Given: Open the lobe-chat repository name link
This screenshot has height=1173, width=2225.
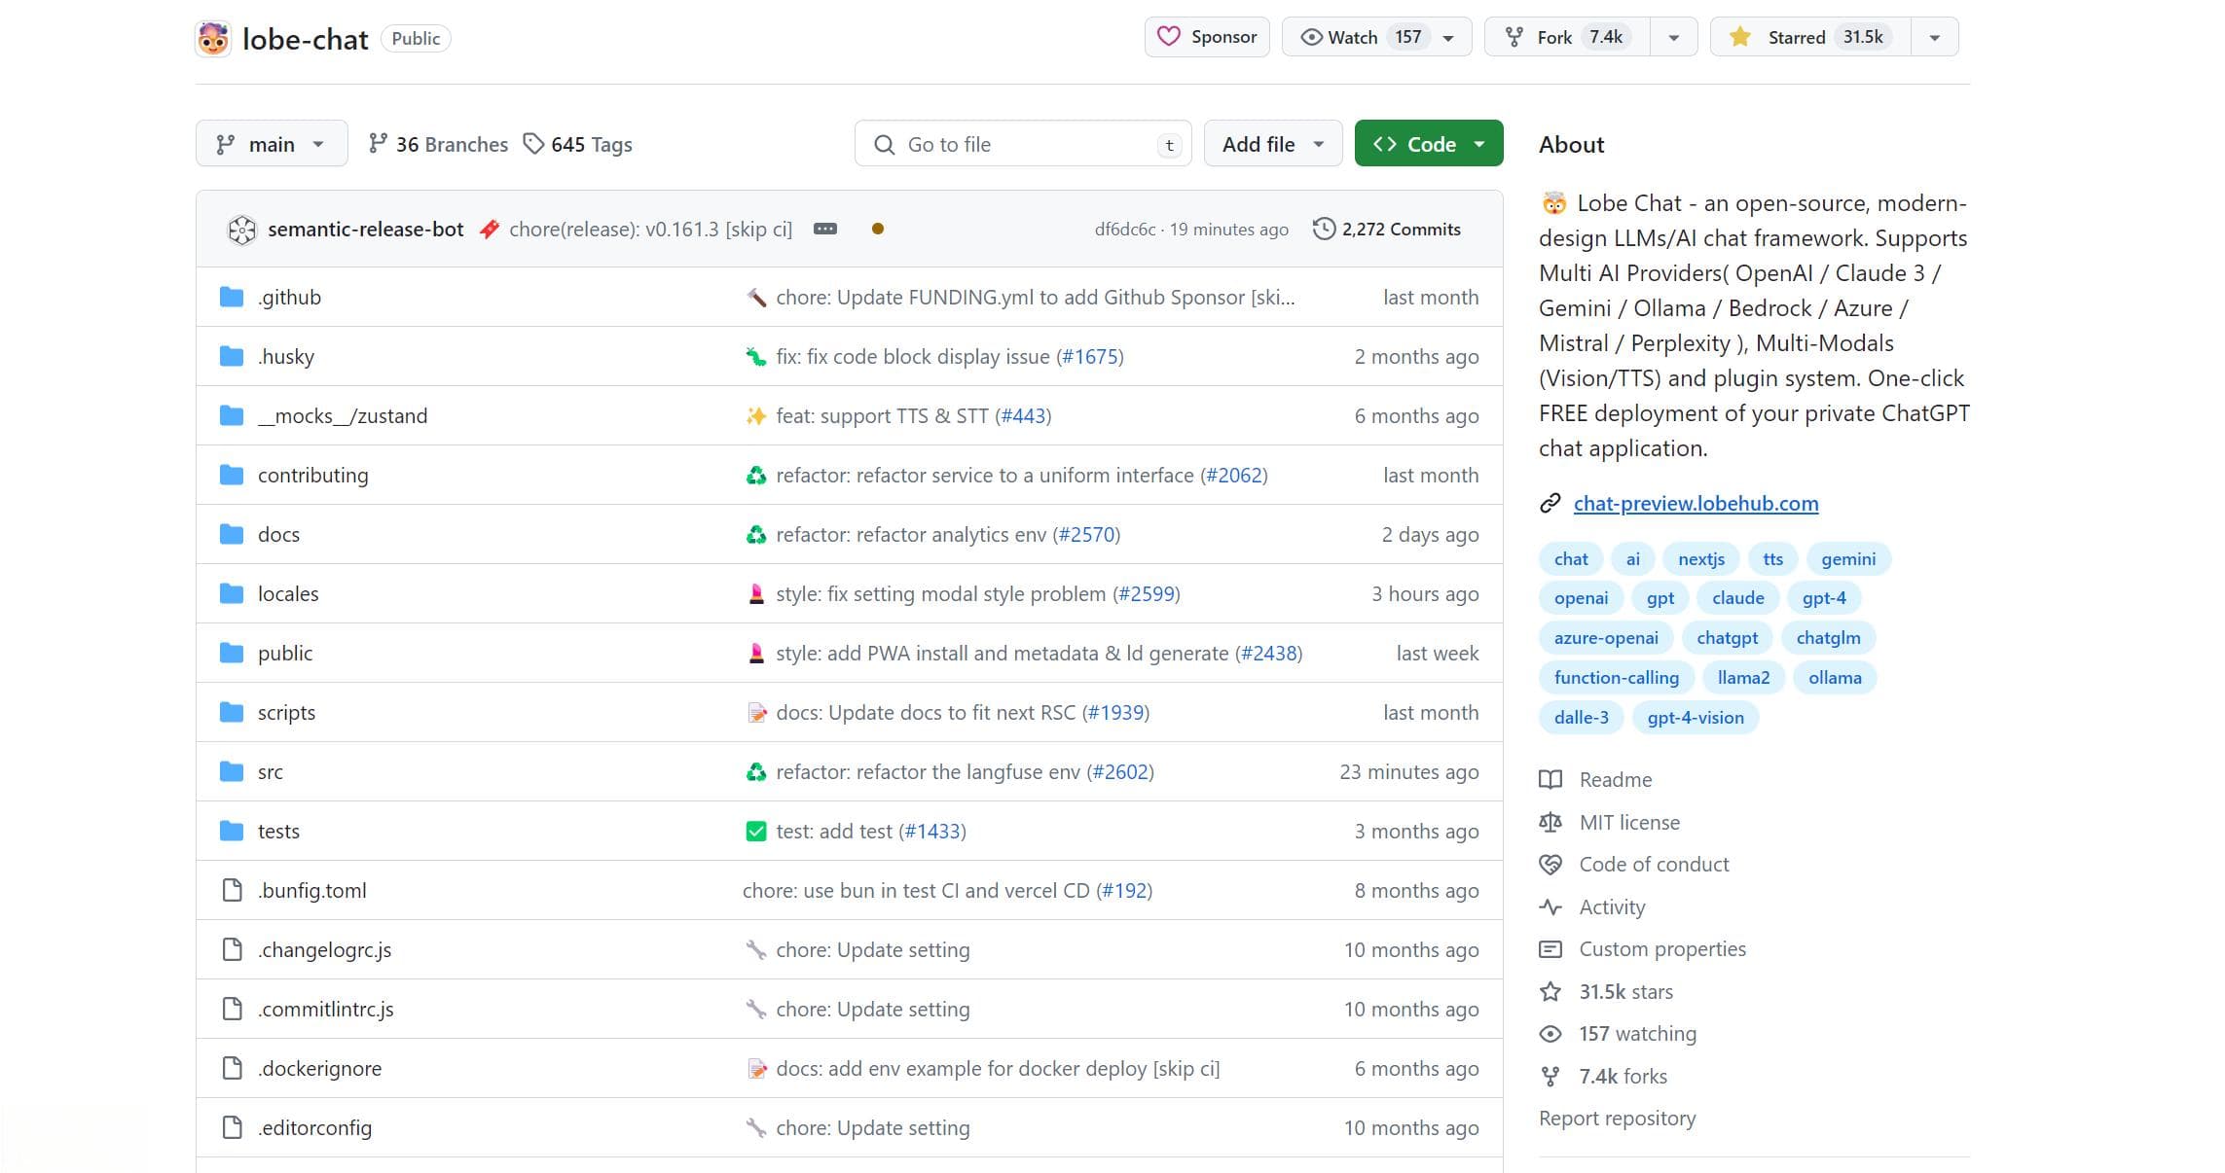Looking at the screenshot, I should click(x=305, y=39).
